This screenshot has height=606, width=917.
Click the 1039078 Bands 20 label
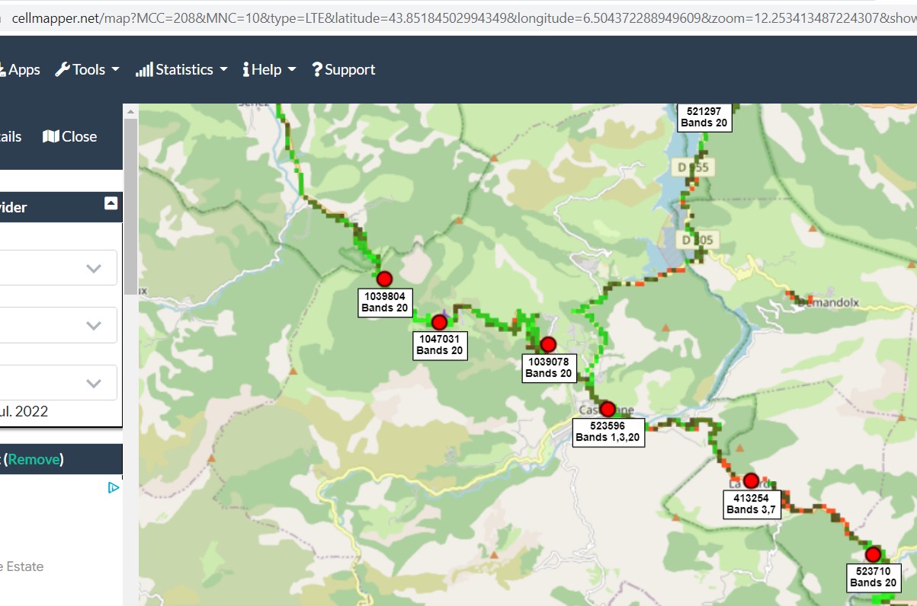[x=549, y=367]
